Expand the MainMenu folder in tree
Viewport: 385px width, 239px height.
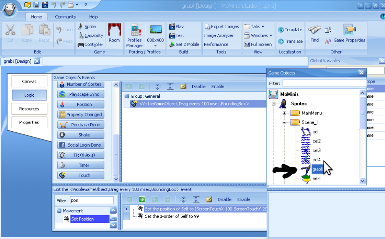tap(285, 113)
